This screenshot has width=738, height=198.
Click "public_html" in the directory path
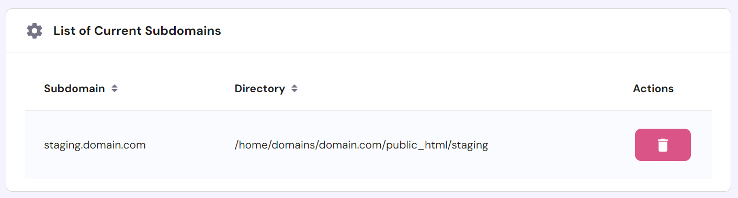[x=416, y=146]
